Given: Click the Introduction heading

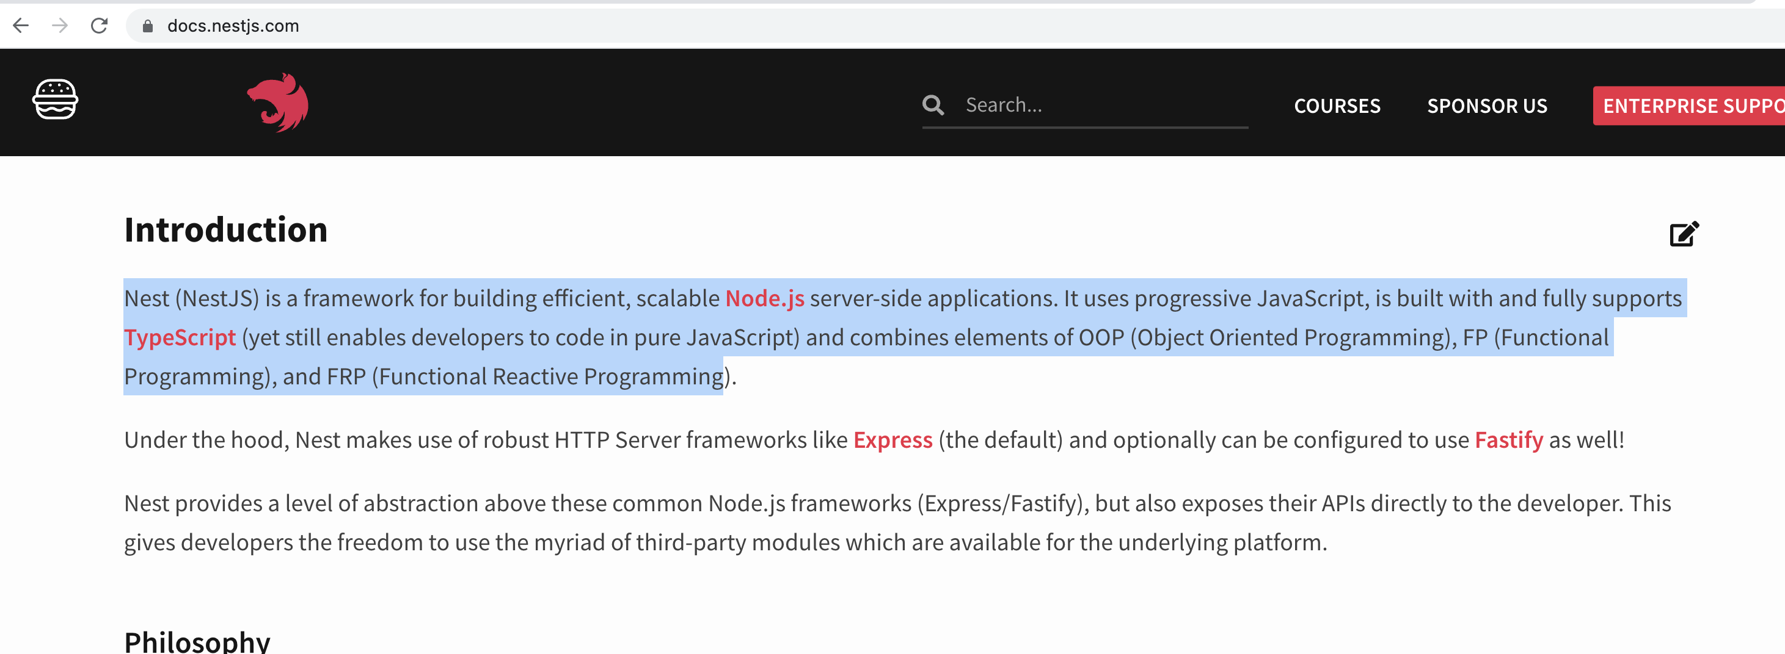Looking at the screenshot, I should pyautogui.click(x=226, y=230).
